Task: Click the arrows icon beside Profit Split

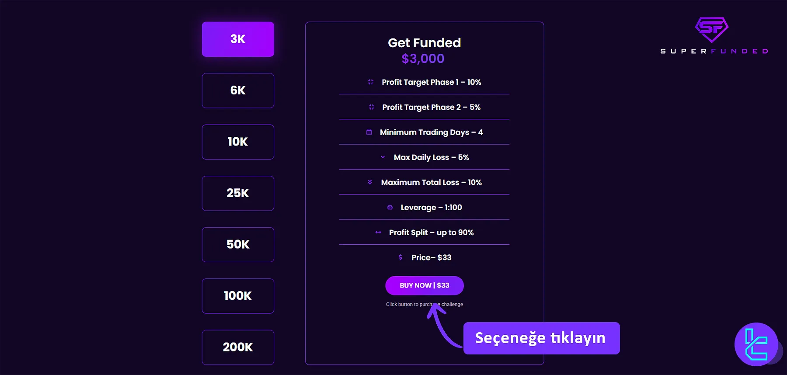Action: point(378,233)
